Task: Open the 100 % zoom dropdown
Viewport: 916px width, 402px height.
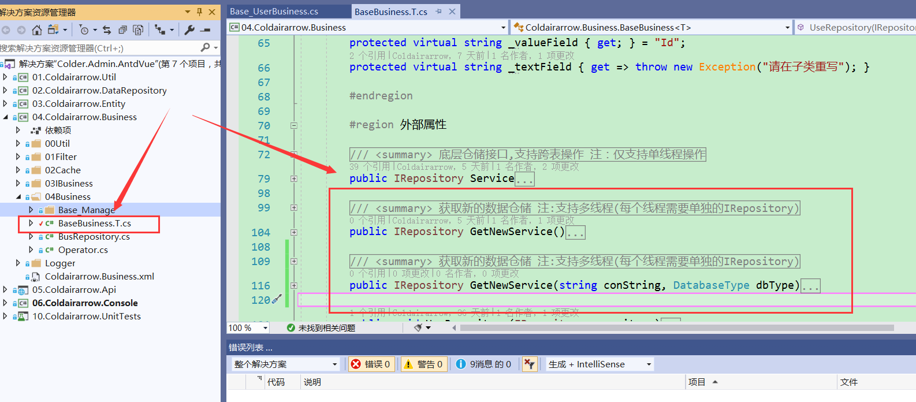Action: [265, 327]
